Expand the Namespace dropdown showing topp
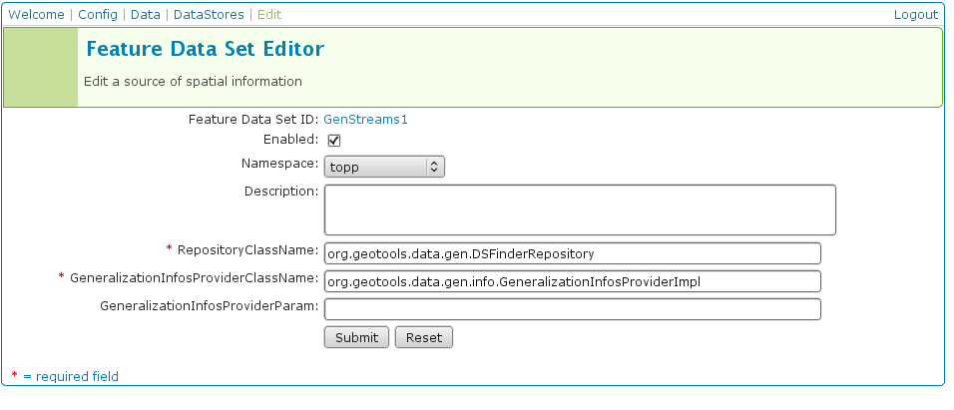The width and height of the screenshot is (954, 410). click(384, 167)
